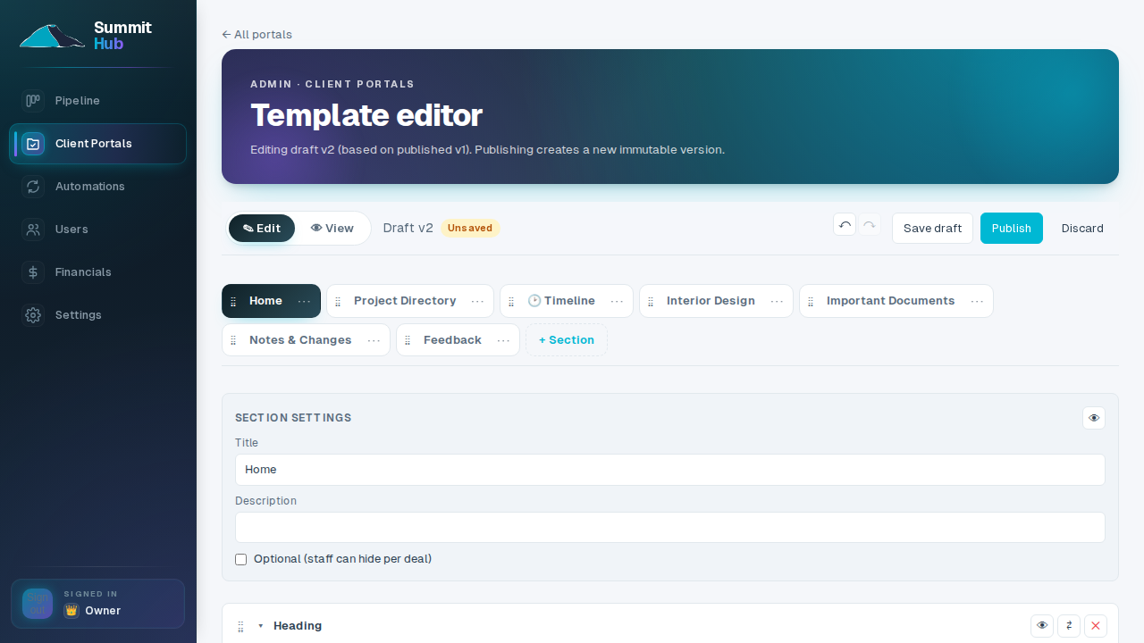Screen dimensions: 1144x643
Task: Click the Notes & Changes drag handle
Action: point(233,341)
